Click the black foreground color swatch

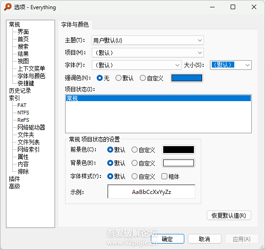tap(178, 149)
